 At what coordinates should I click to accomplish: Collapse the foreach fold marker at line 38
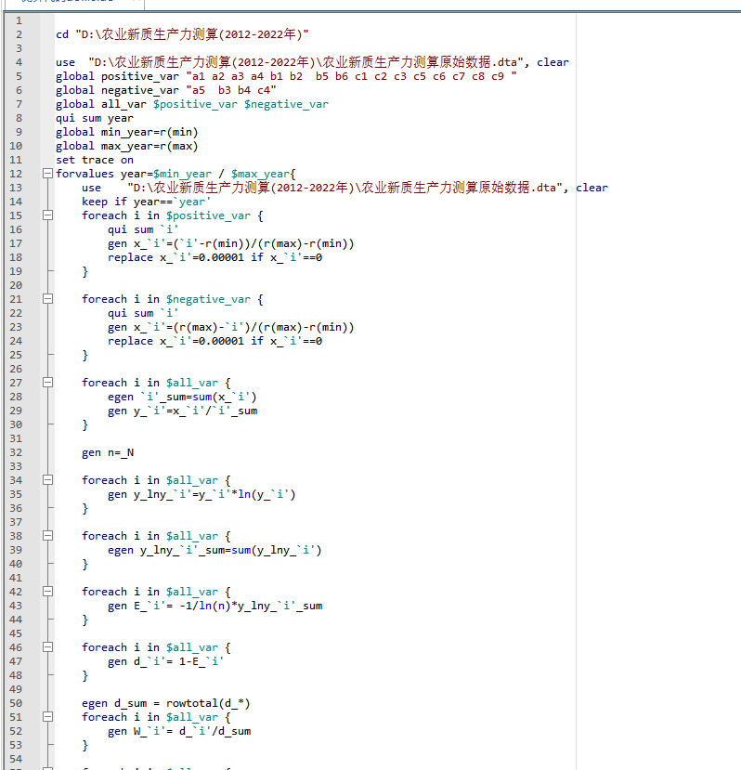pos(47,536)
